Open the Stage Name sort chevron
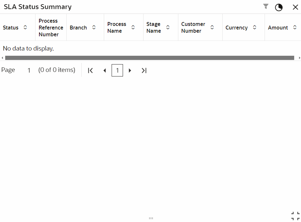 click(168, 28)
